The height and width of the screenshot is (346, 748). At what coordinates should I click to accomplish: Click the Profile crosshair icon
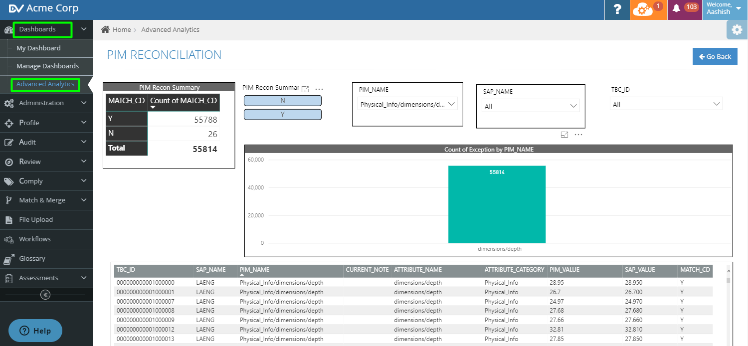point(8,123)
